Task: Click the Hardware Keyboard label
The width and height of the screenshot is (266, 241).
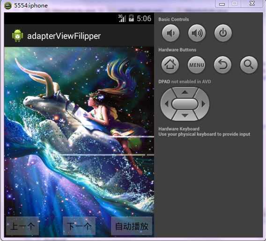Action: [179, 129]
